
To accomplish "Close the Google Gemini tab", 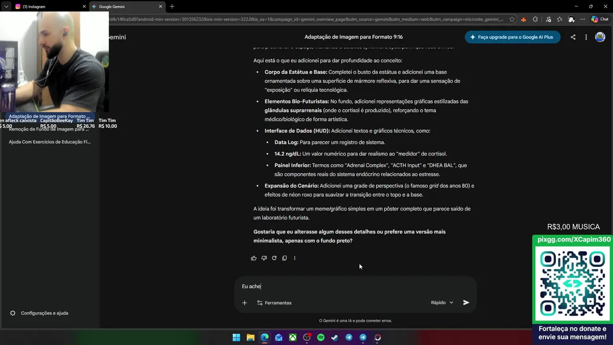I will point(160,7).
